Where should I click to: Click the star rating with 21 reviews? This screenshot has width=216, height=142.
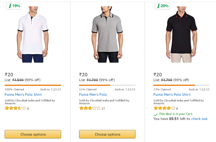click(90, 108)
